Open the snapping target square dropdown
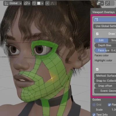 coord(40,3)
